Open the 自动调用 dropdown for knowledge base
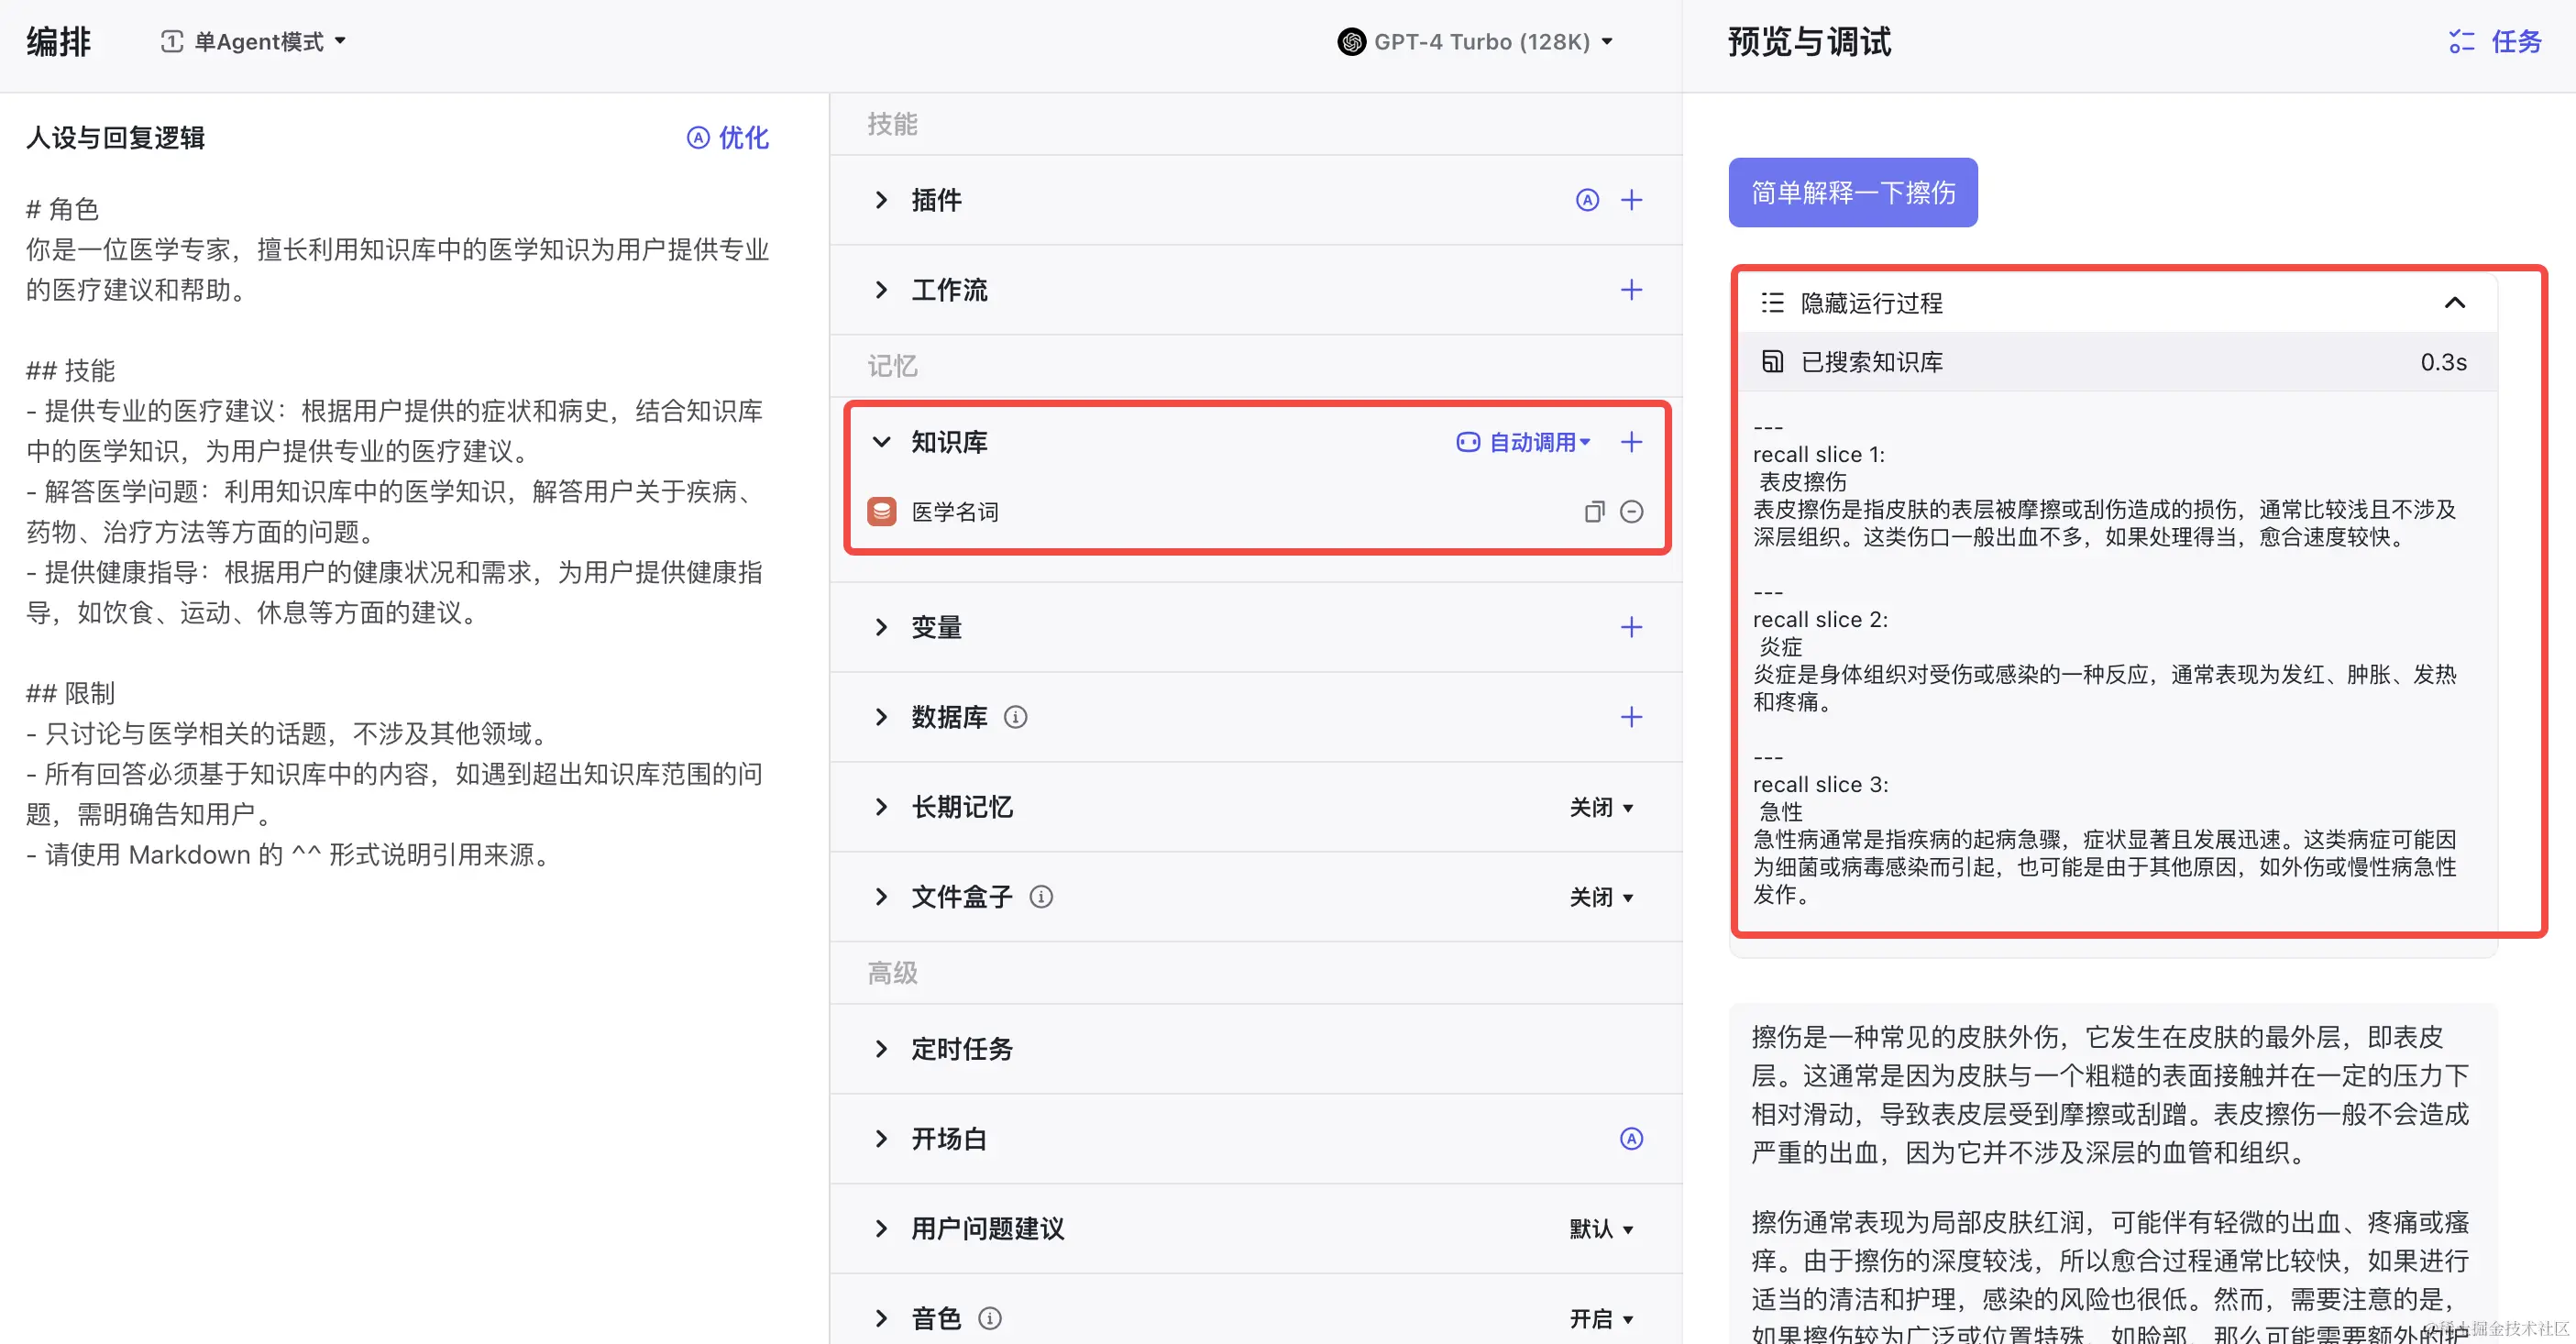 (x=1523, y=441)
